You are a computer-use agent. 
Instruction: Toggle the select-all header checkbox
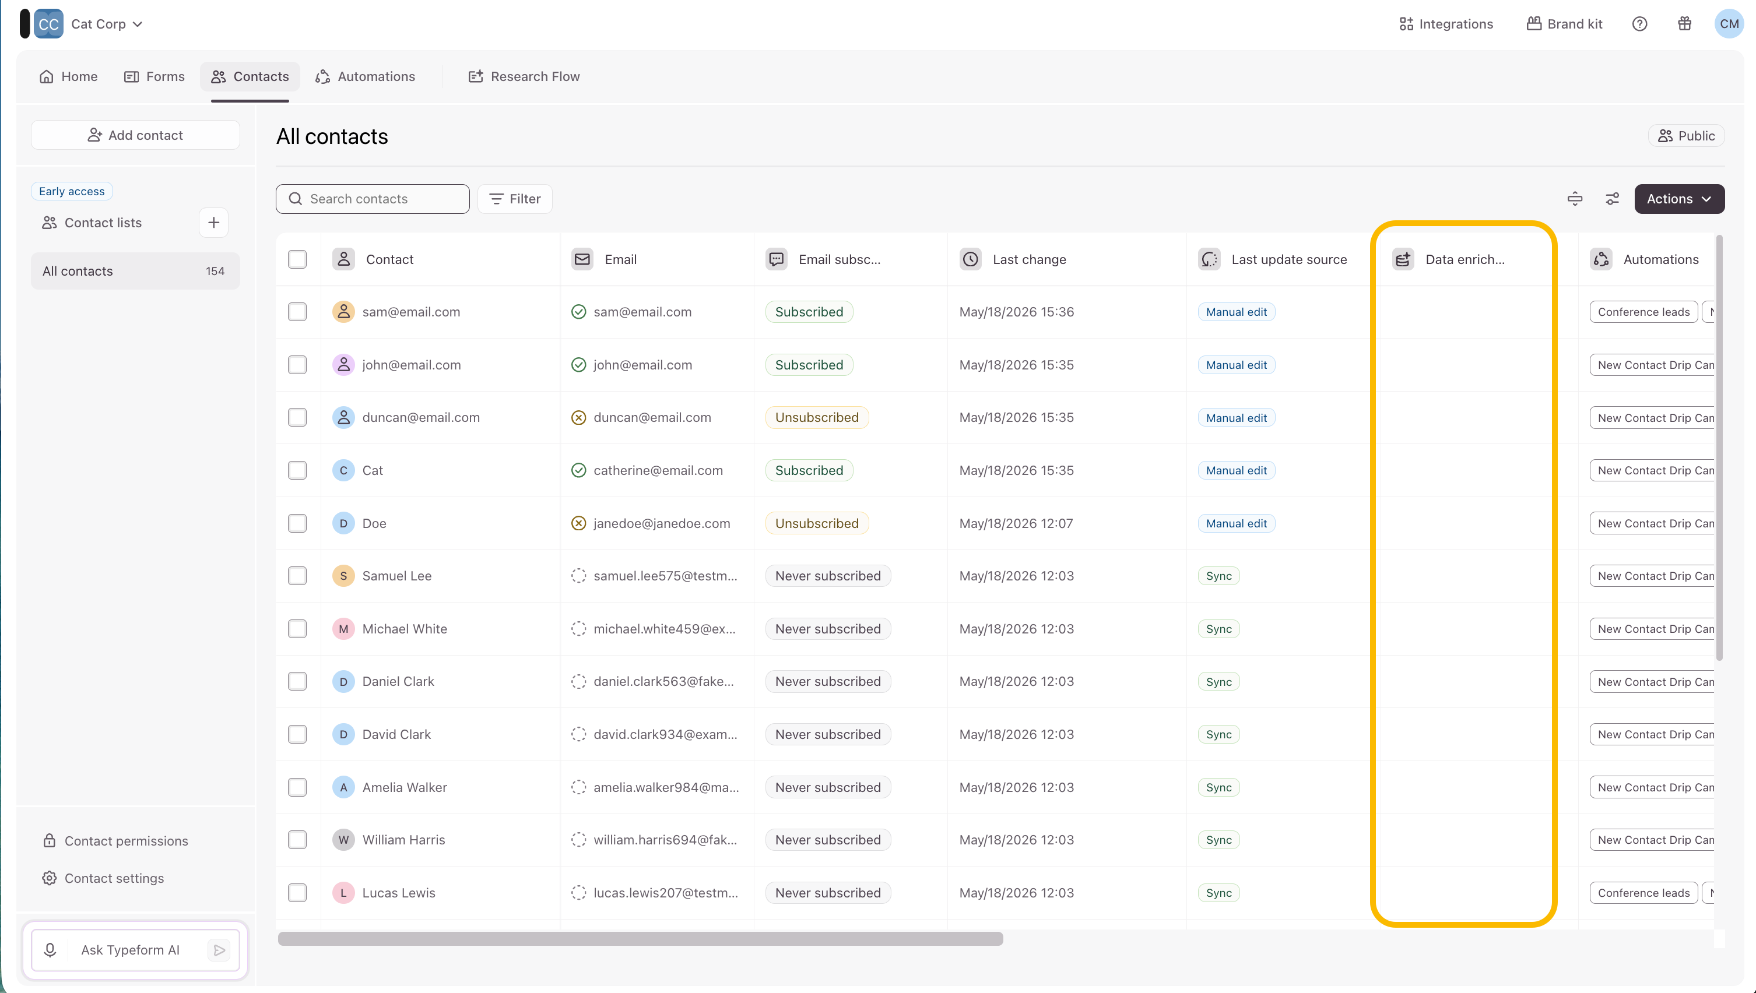pos(297,259)
